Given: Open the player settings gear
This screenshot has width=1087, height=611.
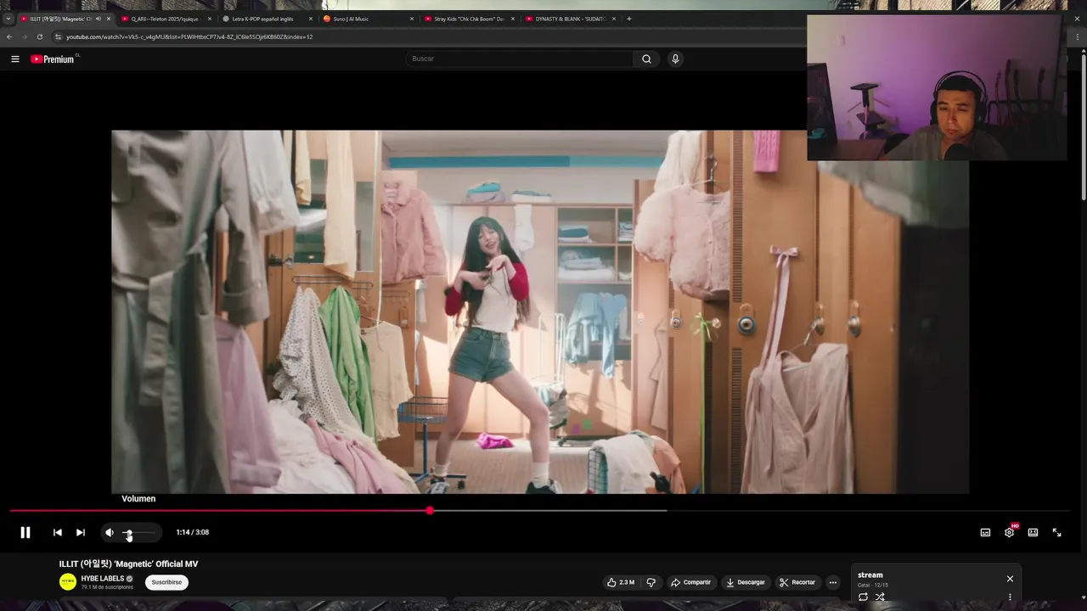Looking at the screenshot, I should click(1009, 532).
